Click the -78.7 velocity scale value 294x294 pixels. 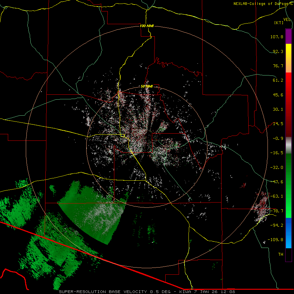pyautogui.click(x=277, y=211)
